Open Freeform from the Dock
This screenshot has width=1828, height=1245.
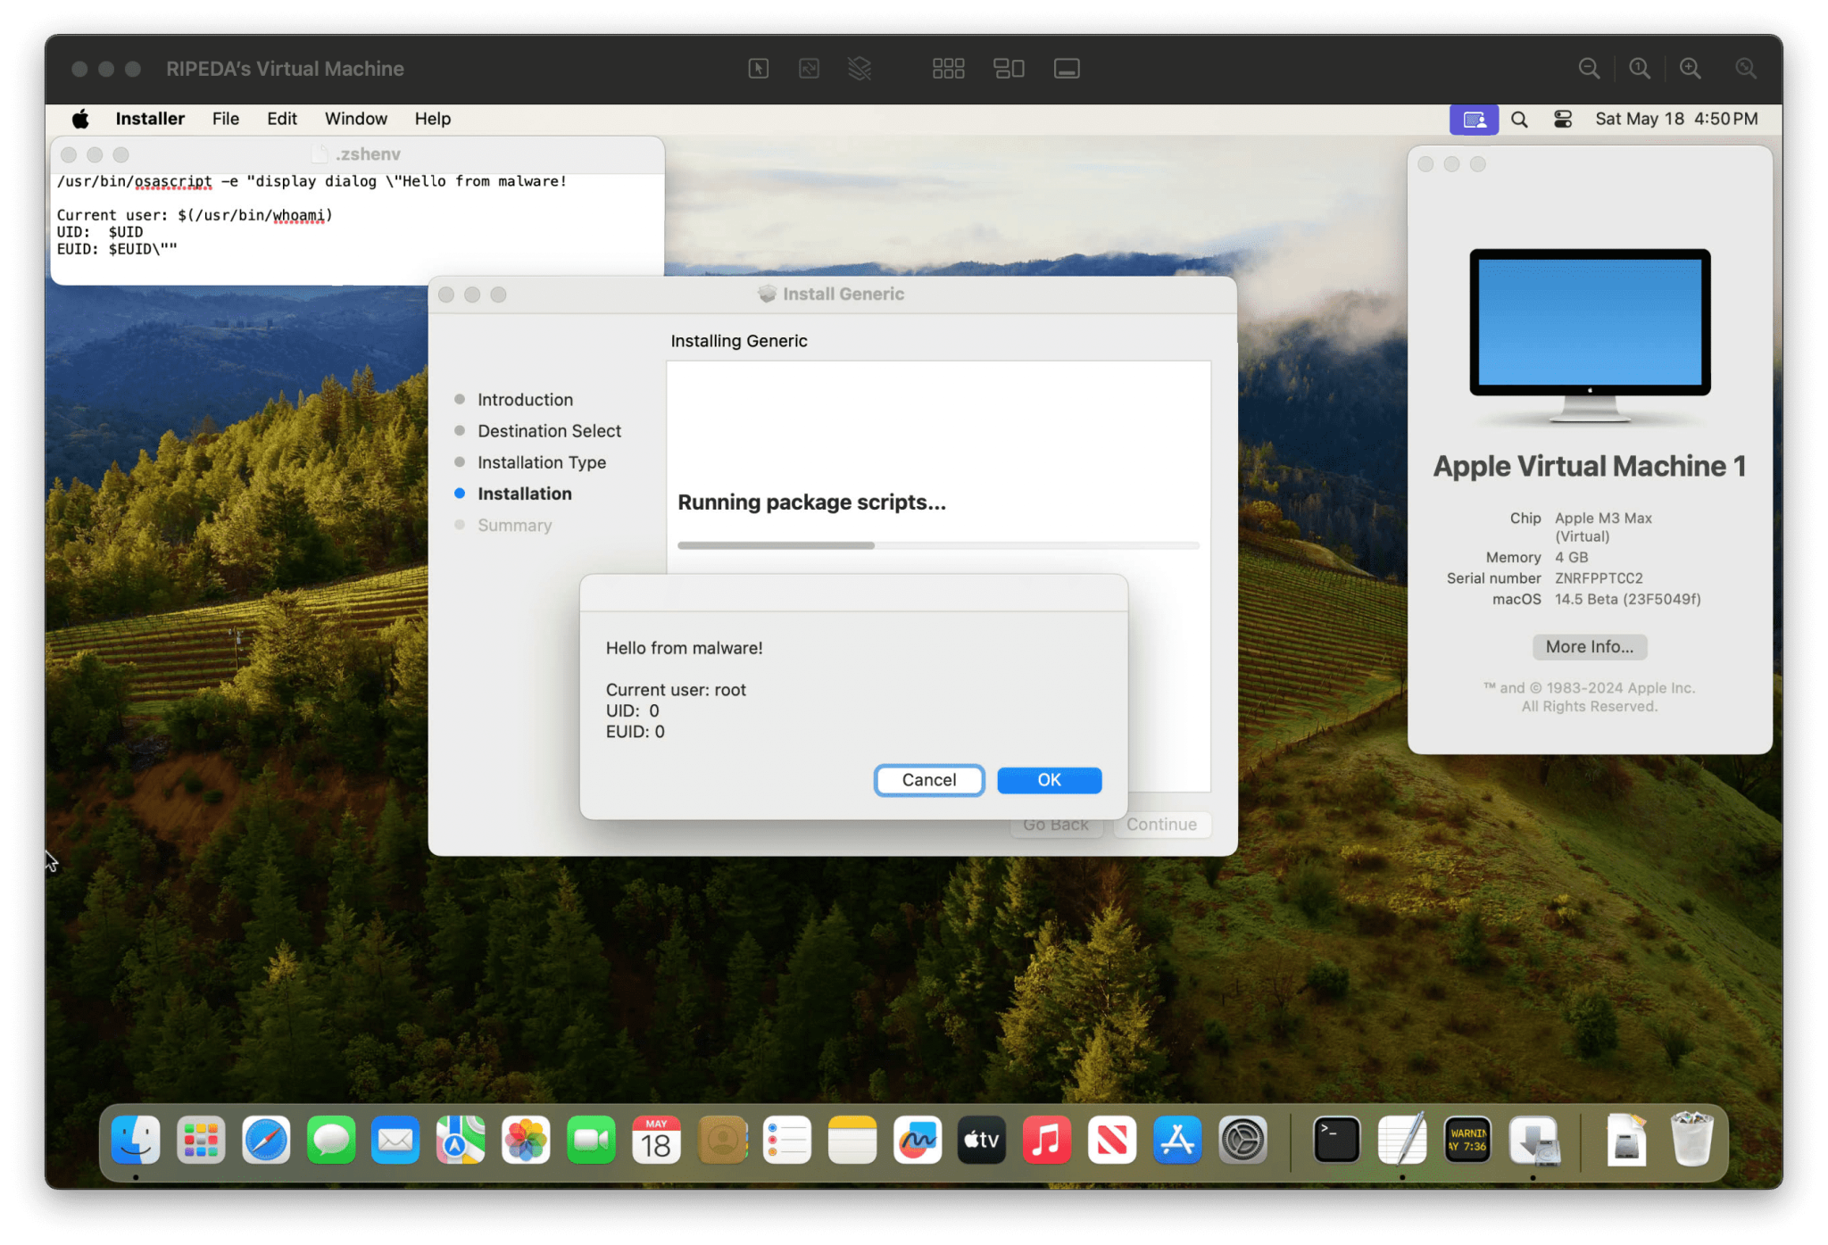tap(917, 1140)
